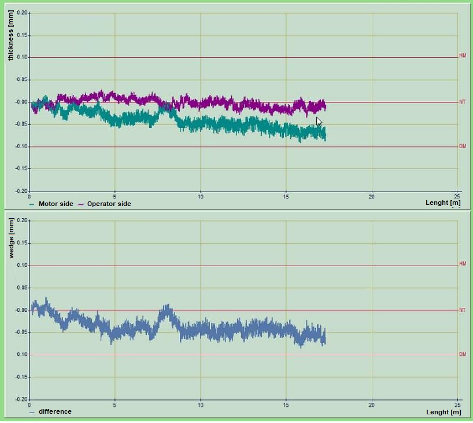This screenshot has width=473, height=423.
Task: Click the NT label in wedge chart
Action: (462, 310)
